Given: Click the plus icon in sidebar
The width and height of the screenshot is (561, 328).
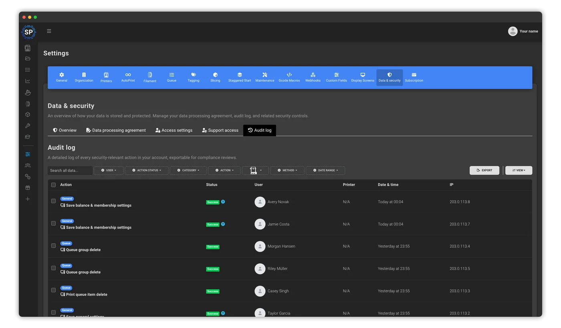Looking at the screenshot, I should click(x=28, y=199).
